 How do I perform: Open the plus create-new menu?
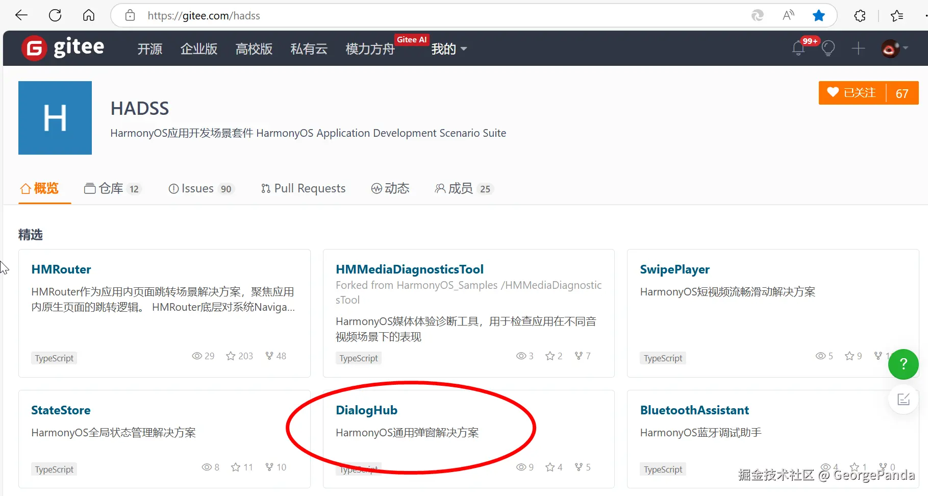[859, 48]
